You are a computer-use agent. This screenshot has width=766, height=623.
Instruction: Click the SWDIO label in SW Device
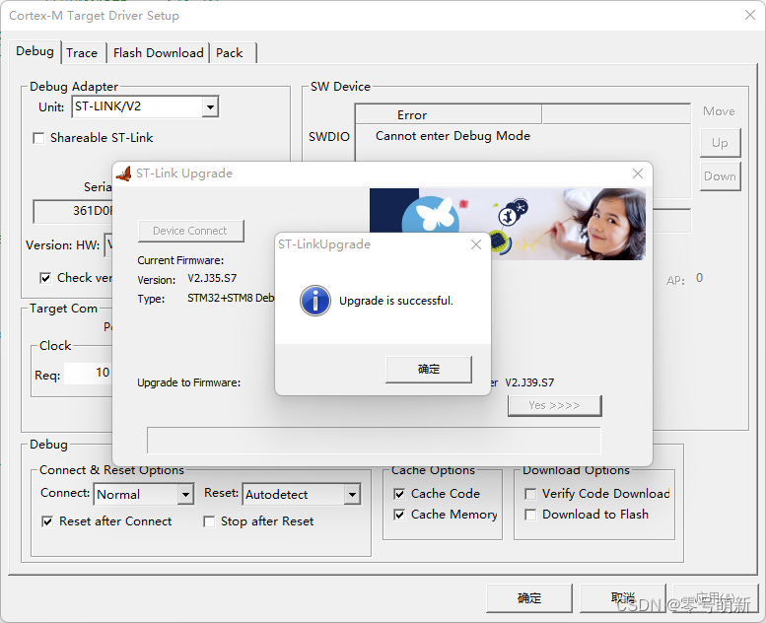click(x=328, y=137)
